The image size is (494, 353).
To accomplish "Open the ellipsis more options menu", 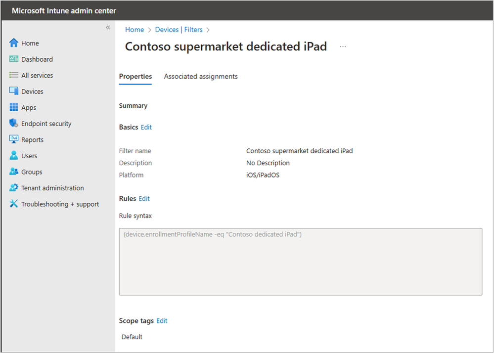I will coord(343,46).
